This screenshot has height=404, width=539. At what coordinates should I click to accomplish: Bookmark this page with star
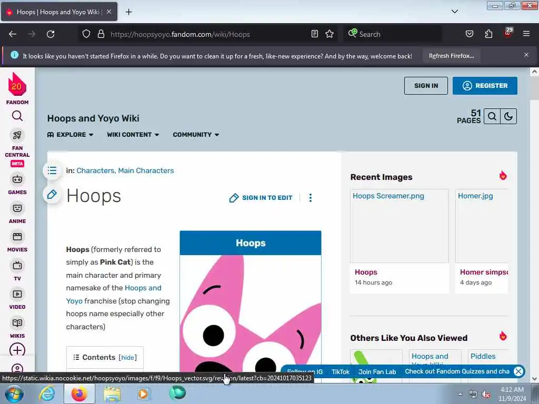click(330, 34)
